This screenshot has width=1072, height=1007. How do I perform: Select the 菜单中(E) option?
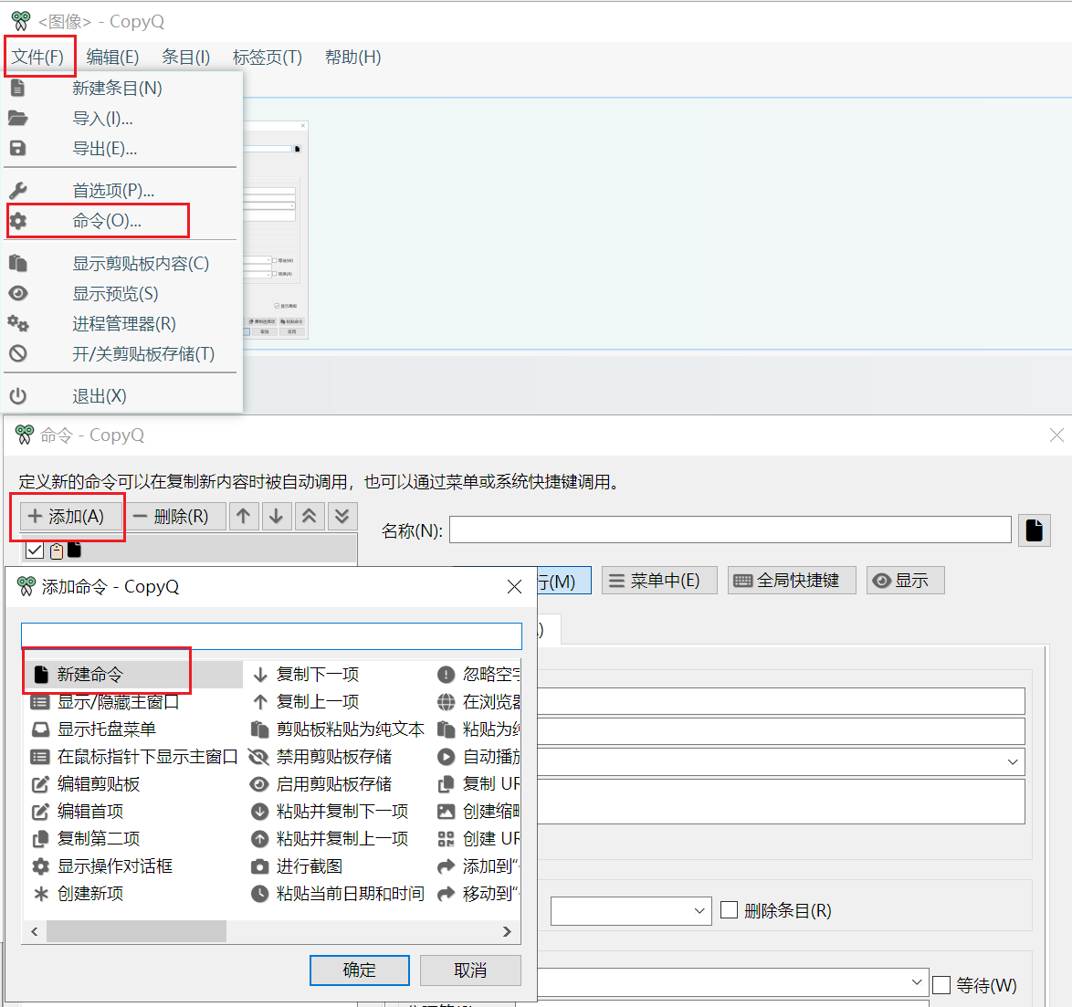659,581
